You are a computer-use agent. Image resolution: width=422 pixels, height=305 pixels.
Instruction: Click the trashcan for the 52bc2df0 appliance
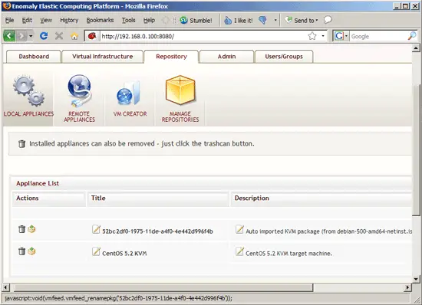21,229
